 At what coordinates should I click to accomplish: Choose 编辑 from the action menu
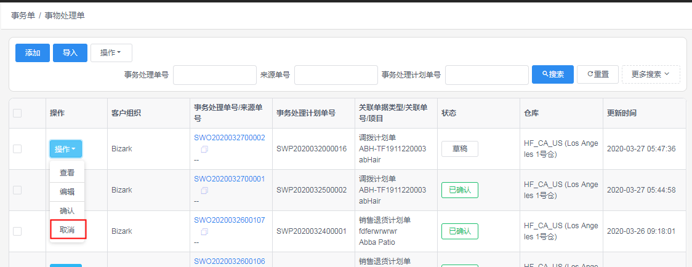click(67, 191)
